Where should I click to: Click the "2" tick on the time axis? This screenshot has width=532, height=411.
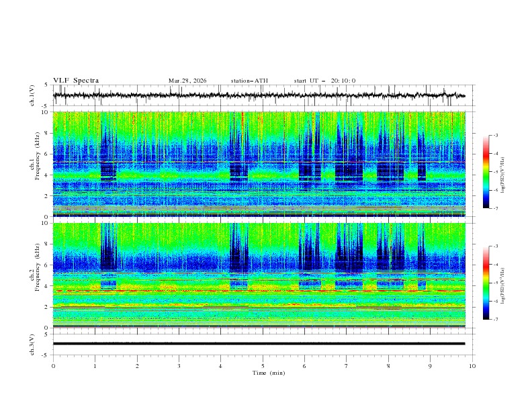click(x=137, y=366)
